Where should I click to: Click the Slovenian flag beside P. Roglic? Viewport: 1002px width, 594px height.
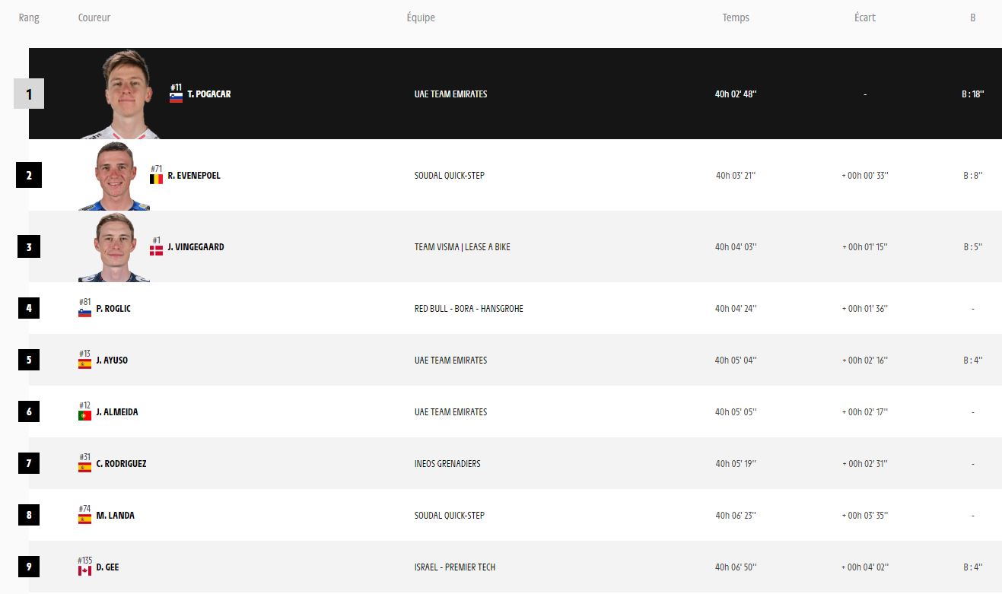(x=84, y=312)
